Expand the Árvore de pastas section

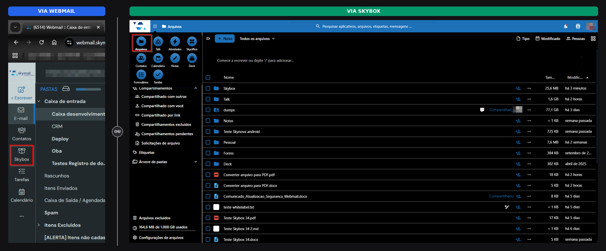click(x=196, y=162)
